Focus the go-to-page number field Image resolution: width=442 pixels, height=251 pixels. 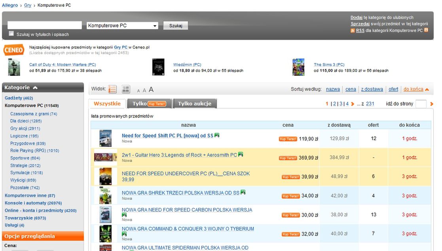pos(421,104)
